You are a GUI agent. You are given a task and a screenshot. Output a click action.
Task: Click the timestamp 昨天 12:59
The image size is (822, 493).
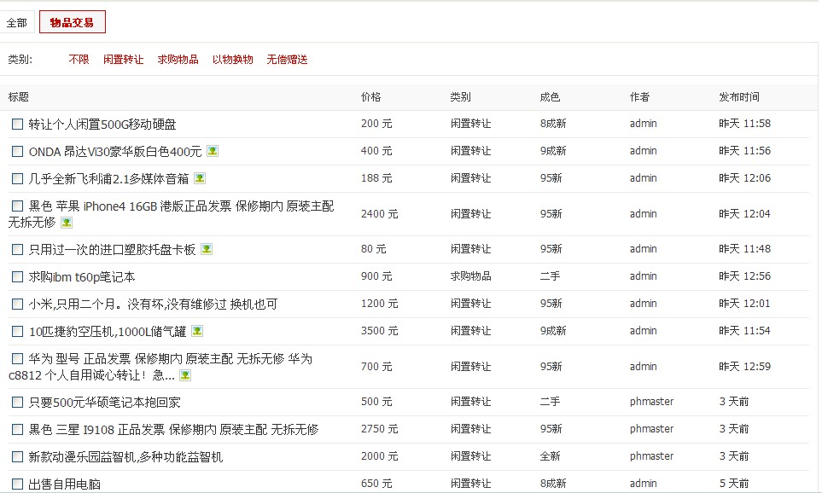(x=745, y=366)
